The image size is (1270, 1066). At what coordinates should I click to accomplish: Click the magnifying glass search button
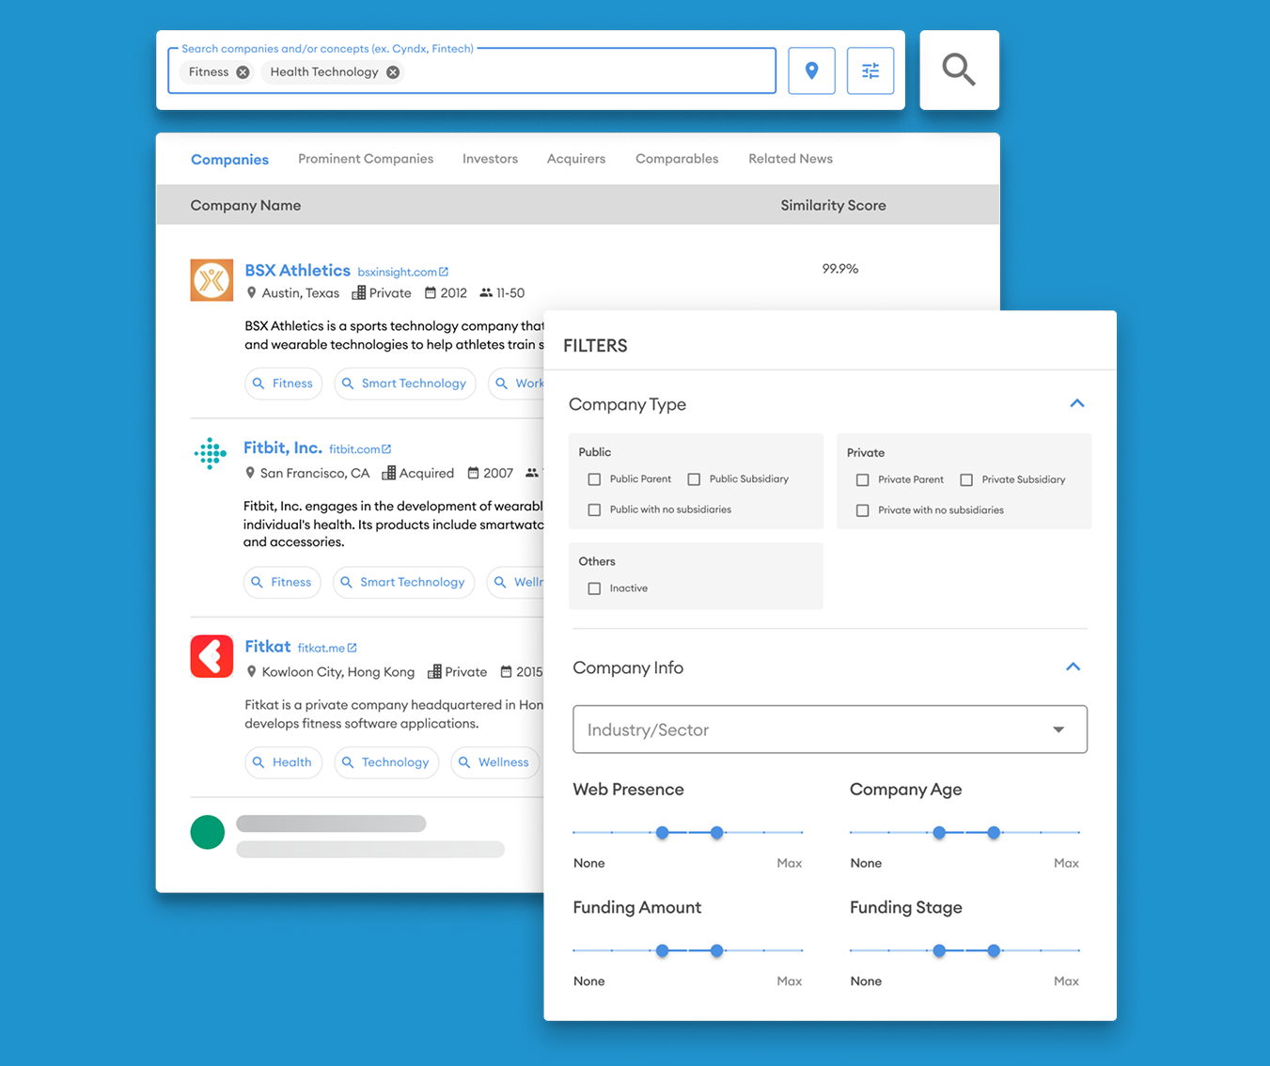tap(959, 70)
